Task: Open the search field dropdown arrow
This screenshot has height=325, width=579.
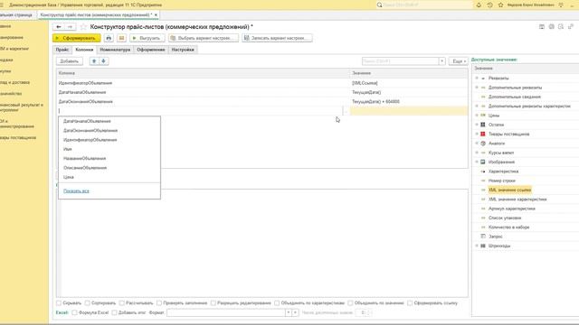Action: [x=441, y=61]
